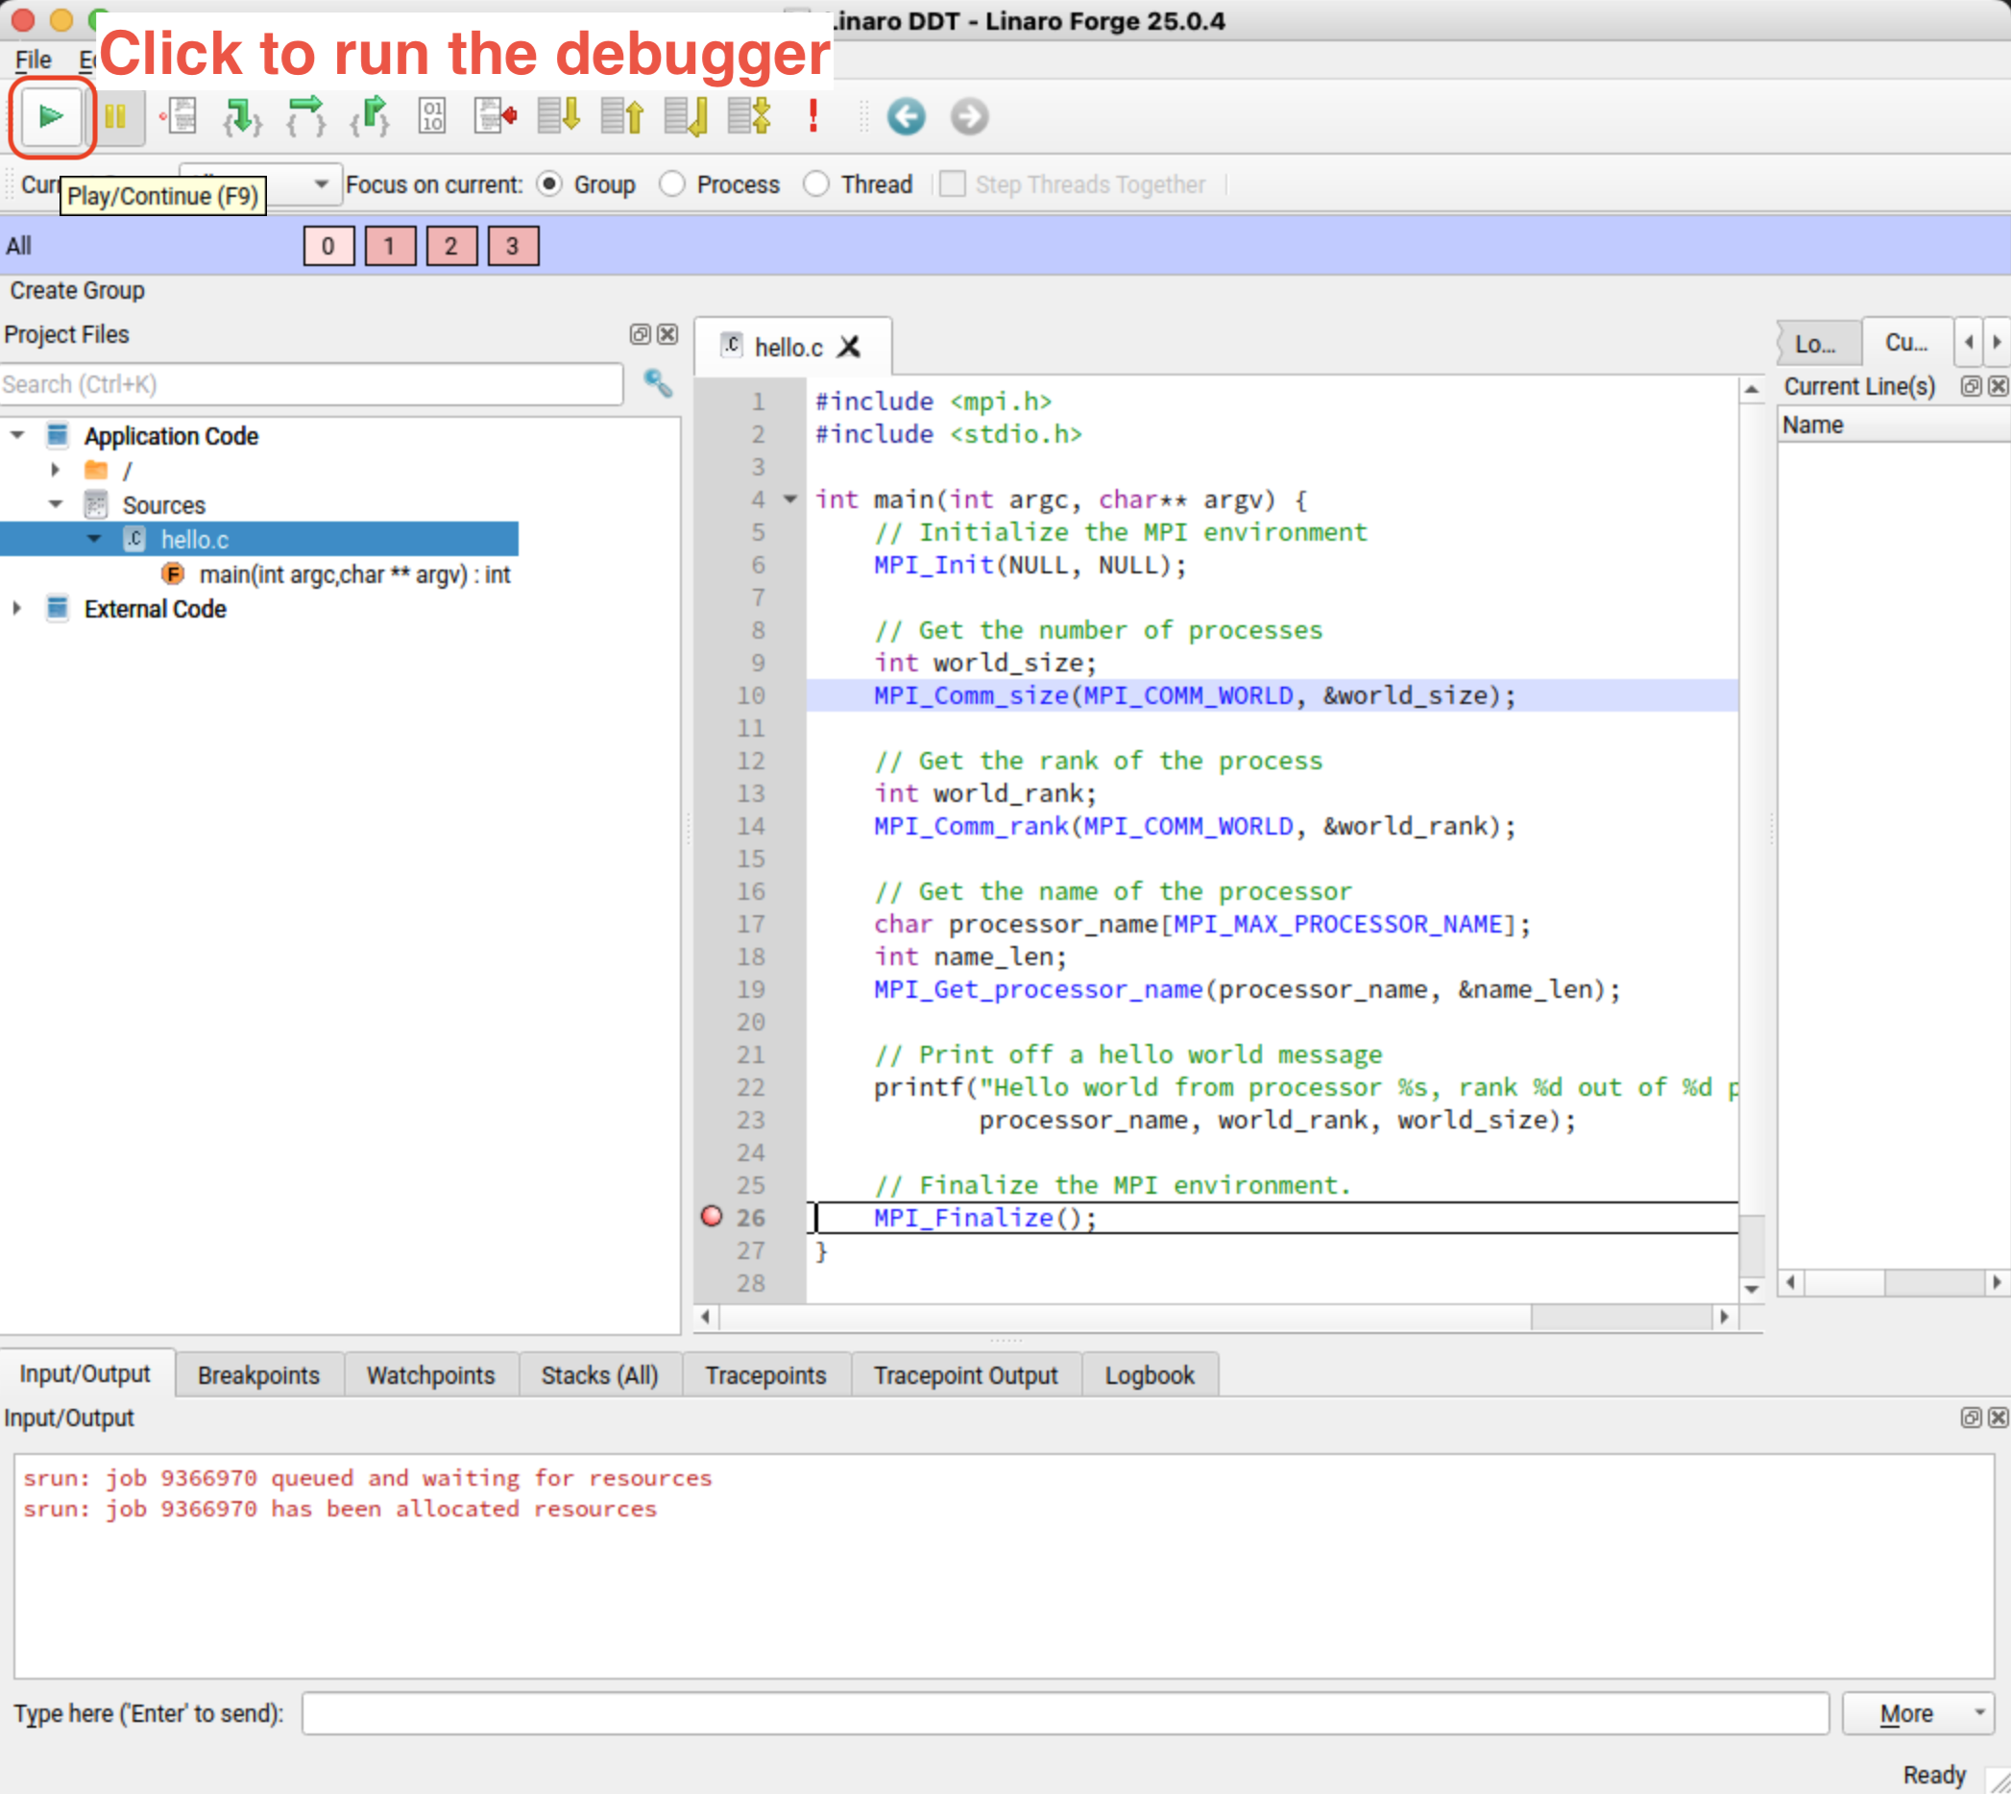Click the Step Over toolbar icon
Screen dimensions: 2011x1794
point(305,116)
